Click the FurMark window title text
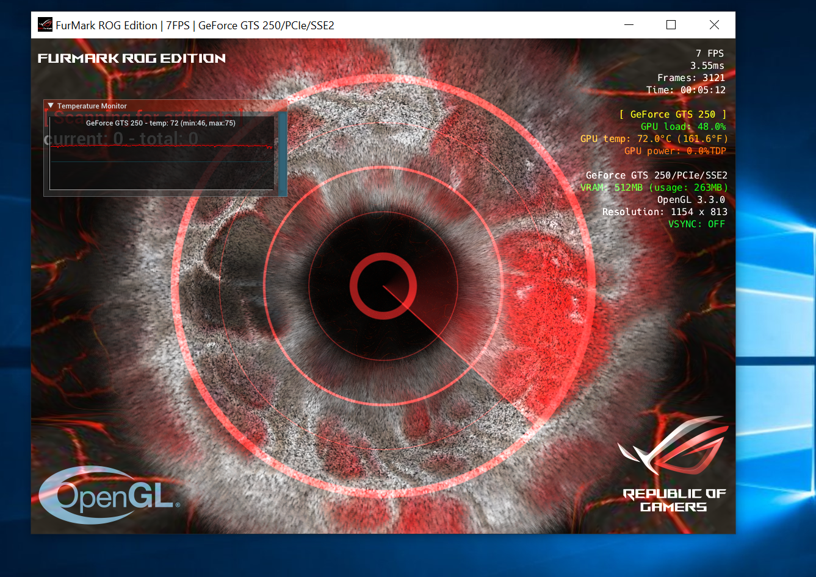Screen dimensions: 816x577 195,26
